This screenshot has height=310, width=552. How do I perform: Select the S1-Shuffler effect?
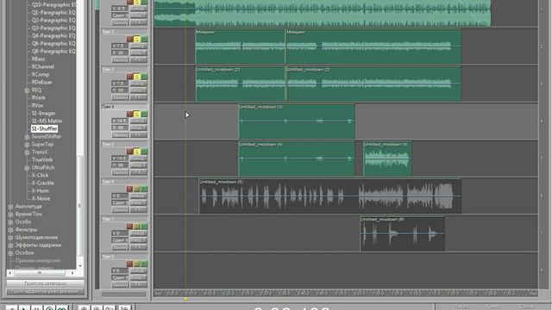point(44,128)
